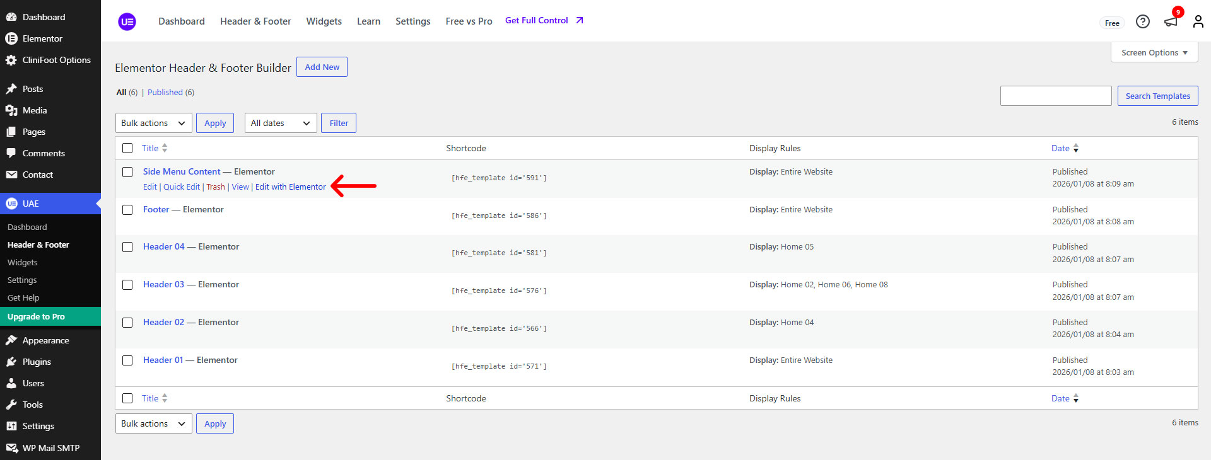Image resolution: width=1211 pixels, height=460 pixels.
Task: Click the Get Full Control link
Action: 544,20
